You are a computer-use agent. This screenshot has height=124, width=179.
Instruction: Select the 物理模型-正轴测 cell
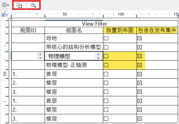pyautogui.click(x=74, y=65)
